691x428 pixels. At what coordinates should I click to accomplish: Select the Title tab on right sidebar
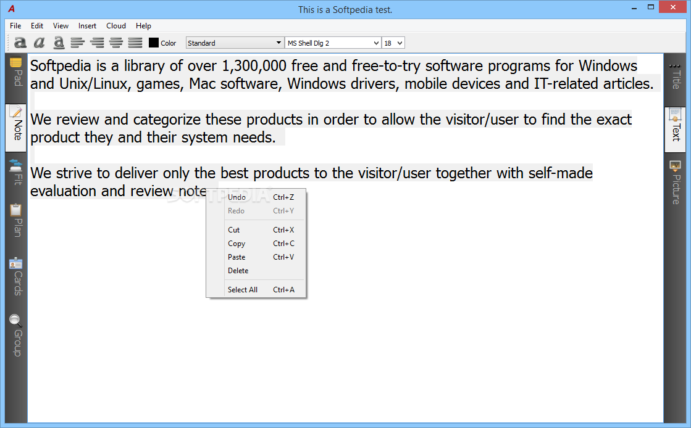(675, 76)
